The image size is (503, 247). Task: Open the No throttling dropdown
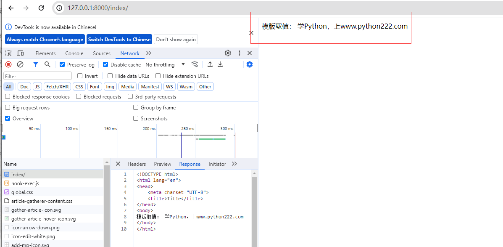pos(165,64)
